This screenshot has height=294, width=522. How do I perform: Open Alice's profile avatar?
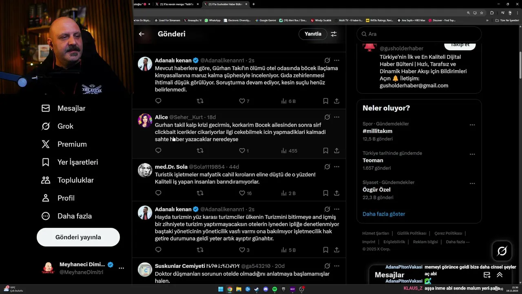tap(145, 120)
